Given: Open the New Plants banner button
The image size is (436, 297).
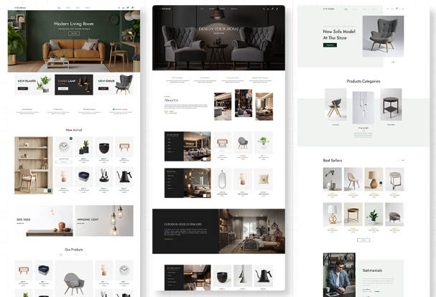Looking at the screenshot, I should tap(23, 88).
